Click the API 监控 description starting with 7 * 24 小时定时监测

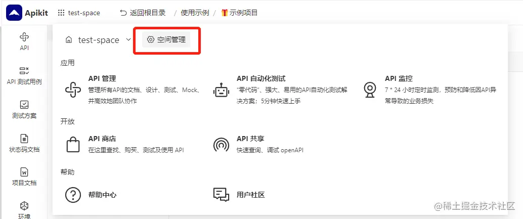coord(441,95)
